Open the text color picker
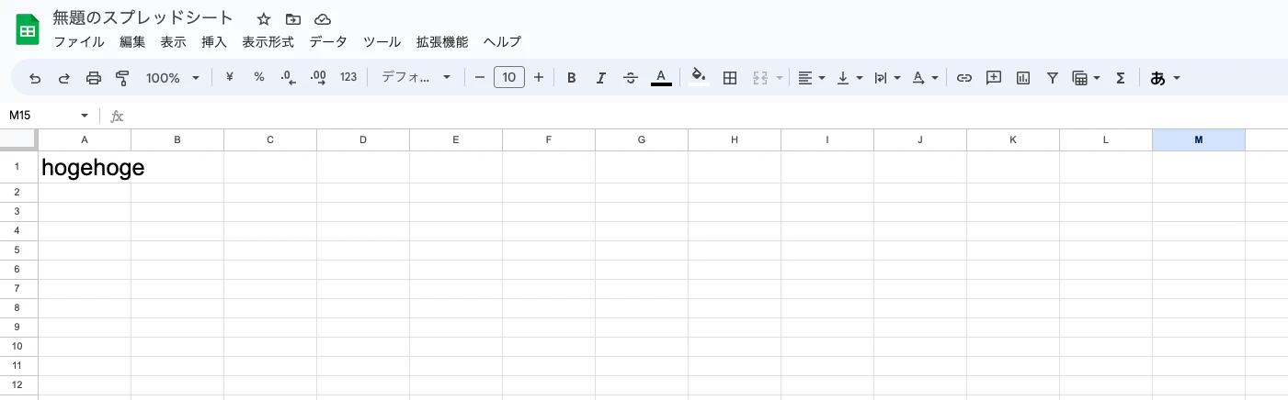 (x=661, y=78)
